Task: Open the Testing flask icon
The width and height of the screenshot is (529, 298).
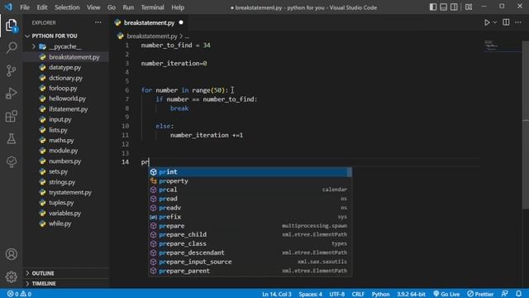Action: 11,139
